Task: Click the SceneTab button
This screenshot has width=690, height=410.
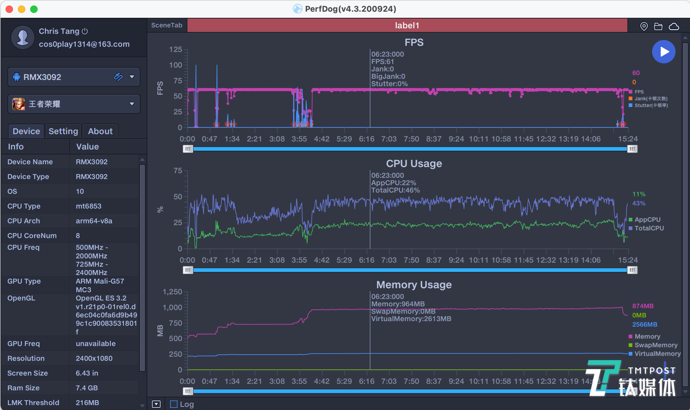Action: (x=167, y=26)
